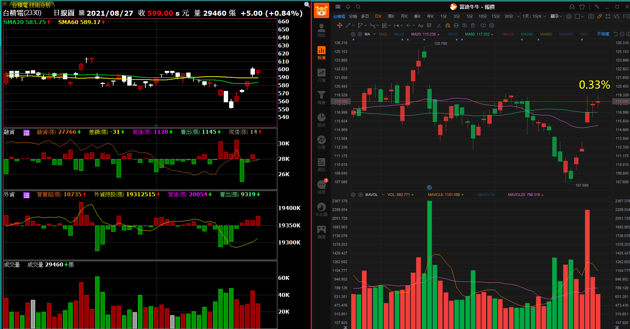Click the 台積電 stock name link in Futu
The height and width of the screenshot is (329, 630).
[x=339, y=16]
